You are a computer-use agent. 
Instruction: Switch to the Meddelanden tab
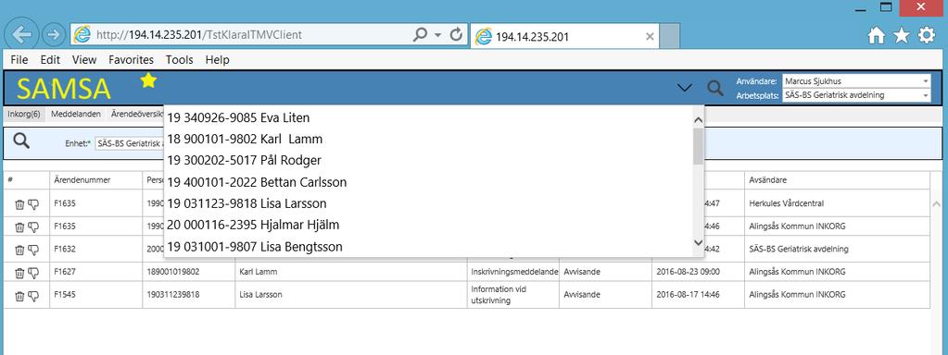point(76,114)
